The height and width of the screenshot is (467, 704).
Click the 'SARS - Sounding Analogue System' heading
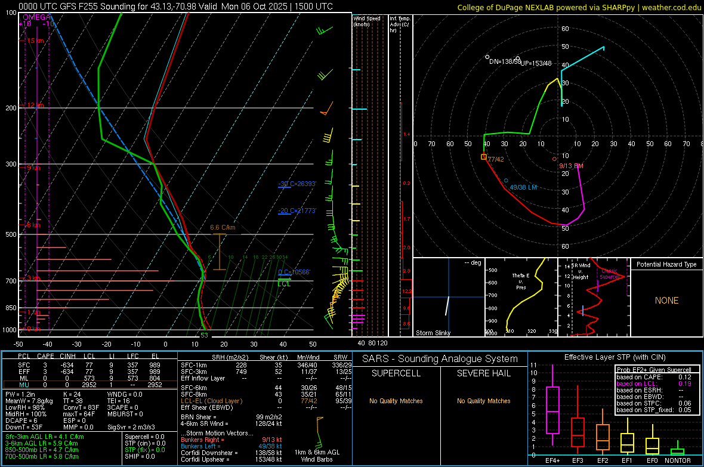pos(440,359)
